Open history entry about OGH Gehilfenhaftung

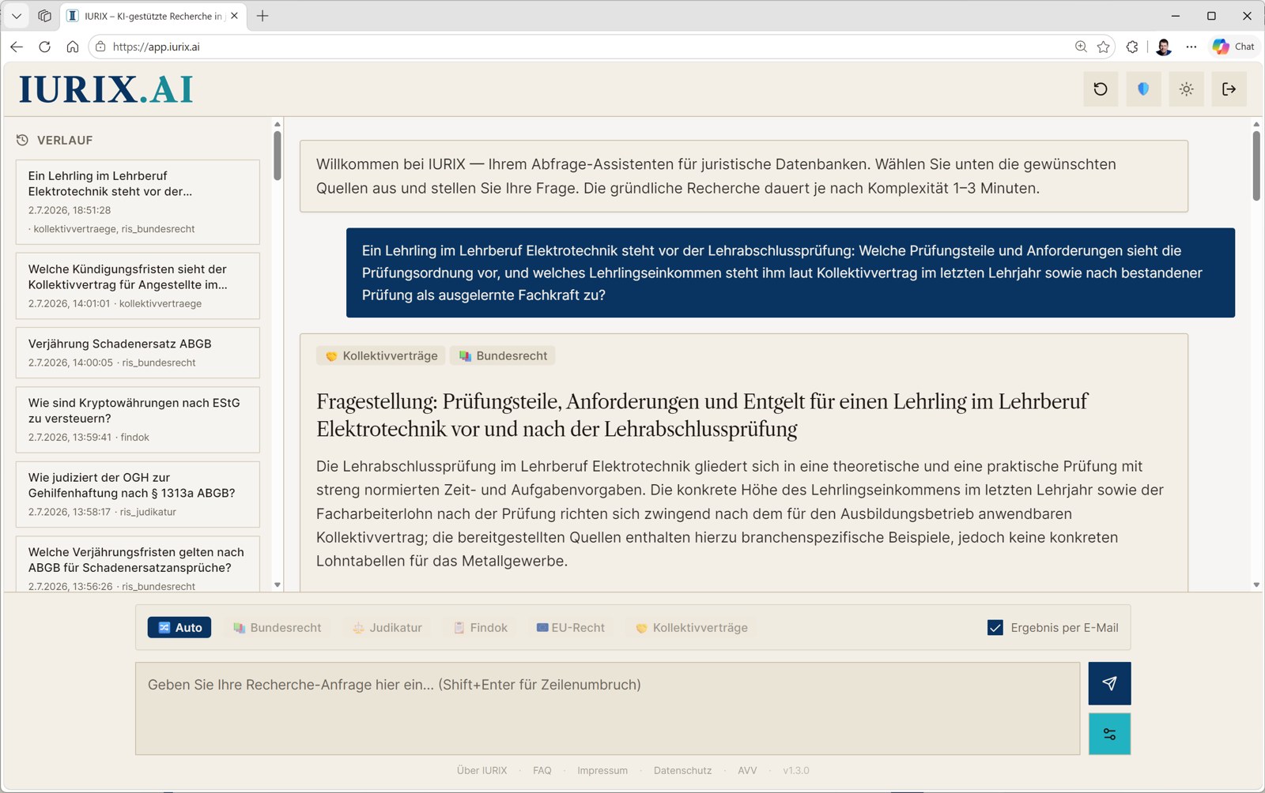(138, 494)
